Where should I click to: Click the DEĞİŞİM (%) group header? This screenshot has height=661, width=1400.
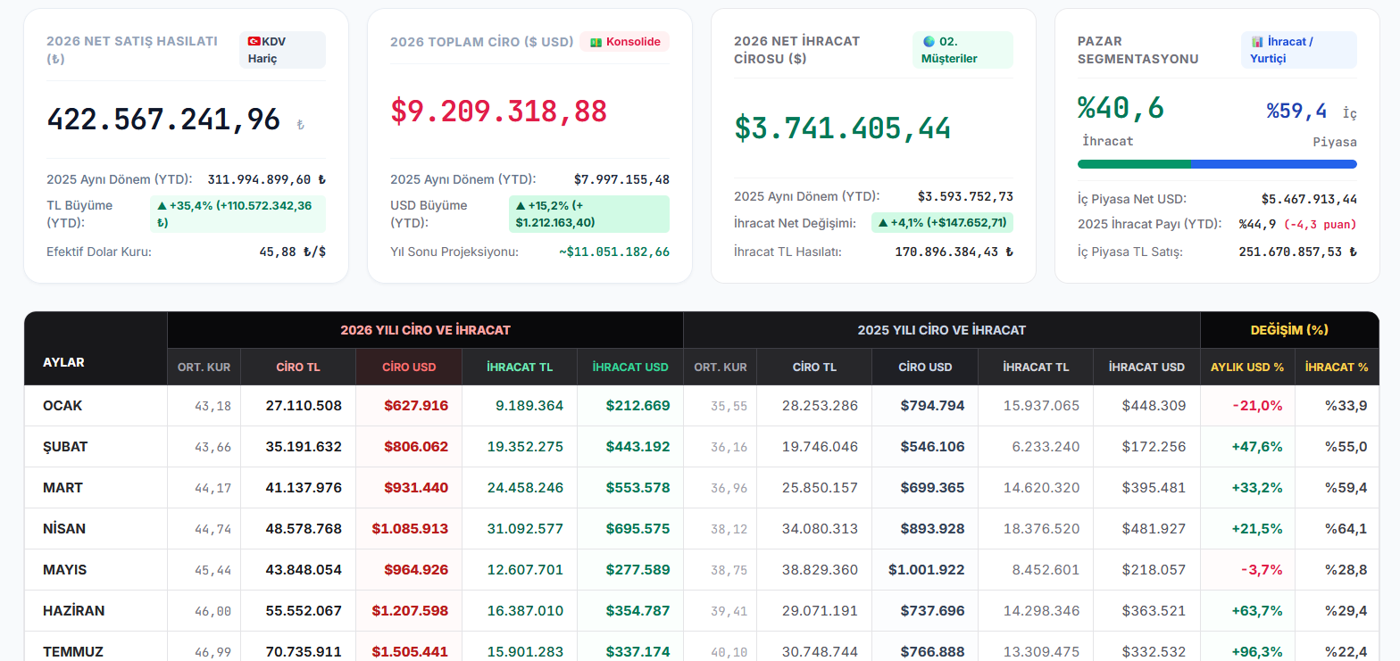coord(1289,330)
